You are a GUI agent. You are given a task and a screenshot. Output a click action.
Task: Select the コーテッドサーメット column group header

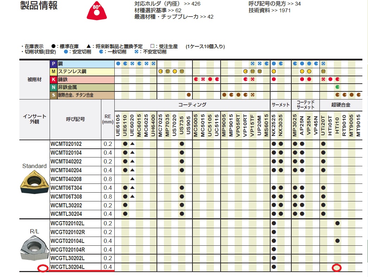305,105
